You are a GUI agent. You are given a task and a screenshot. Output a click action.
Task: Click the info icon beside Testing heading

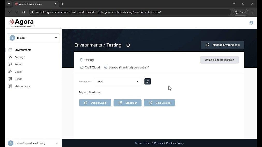point(128,45)
